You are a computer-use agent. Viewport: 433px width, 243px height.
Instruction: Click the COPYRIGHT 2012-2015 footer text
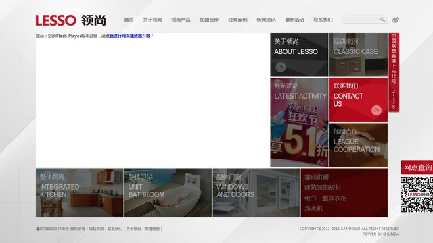[x=349, y=229]
